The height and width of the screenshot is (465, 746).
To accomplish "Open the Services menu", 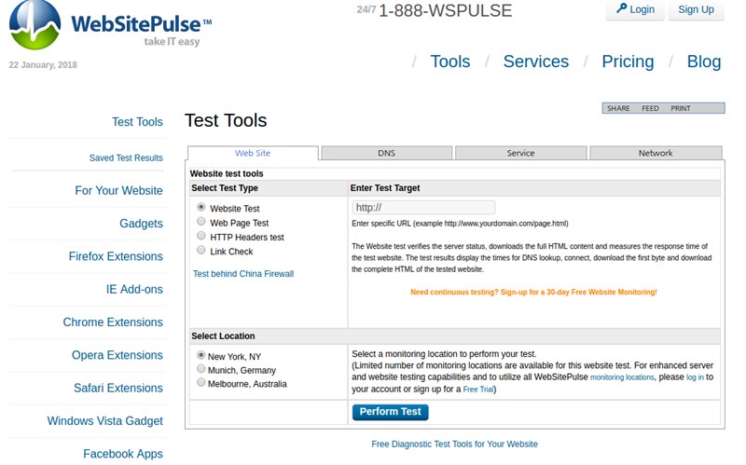I will (x=535, y=62).
